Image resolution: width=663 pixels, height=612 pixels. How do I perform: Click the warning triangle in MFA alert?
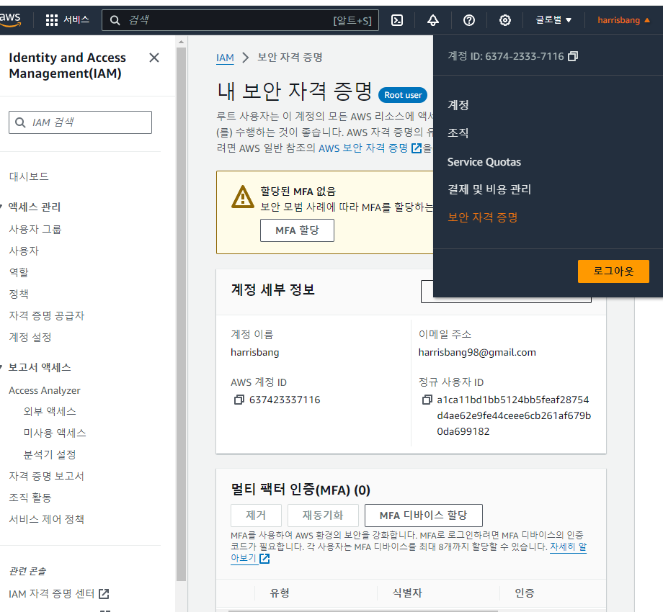243,197
